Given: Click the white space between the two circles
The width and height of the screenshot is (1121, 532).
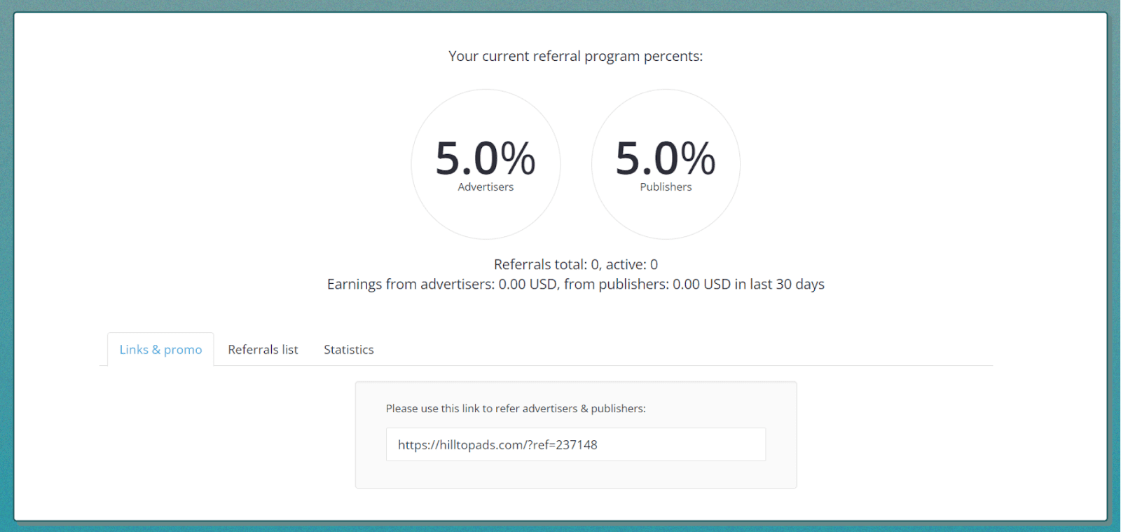Looking at the screenshot, I should click(576, 163).
